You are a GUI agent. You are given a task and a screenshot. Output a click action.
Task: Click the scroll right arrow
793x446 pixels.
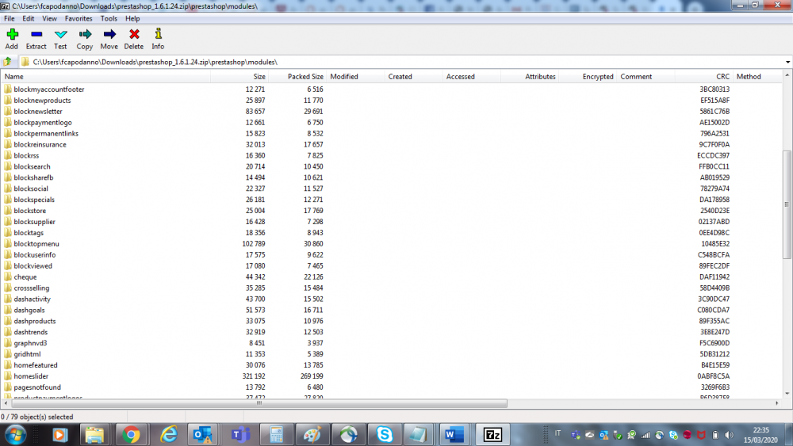[x=777, y=403]
